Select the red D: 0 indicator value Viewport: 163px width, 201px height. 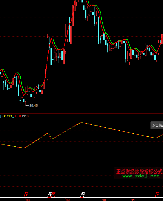pos(18,116)
